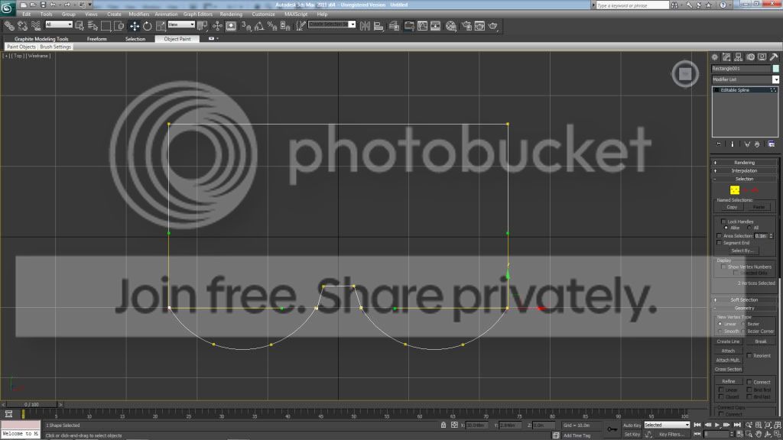This screenshot has width=783, height=440.
Task: Select the Linear vertex type radio
Action: 720,324
